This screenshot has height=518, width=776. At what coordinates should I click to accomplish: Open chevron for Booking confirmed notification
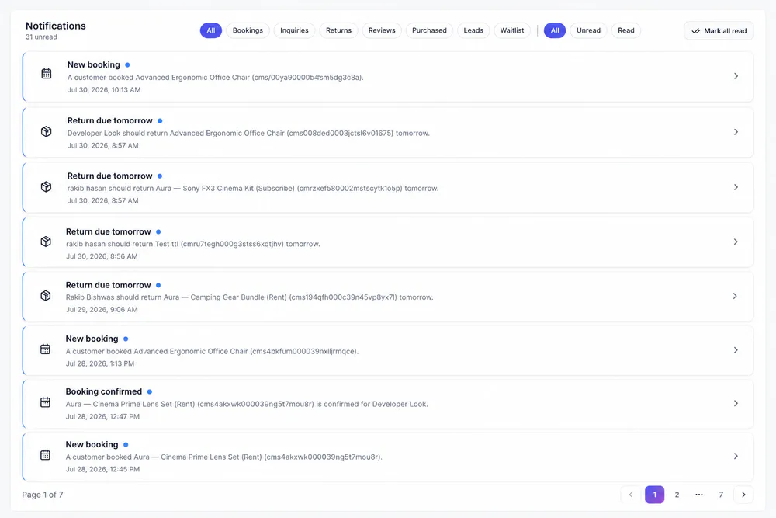(736, 403)
